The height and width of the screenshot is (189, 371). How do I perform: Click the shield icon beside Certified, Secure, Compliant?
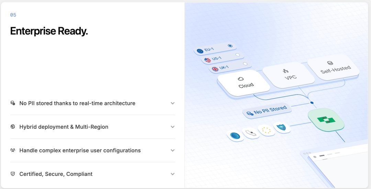(13, 174)
